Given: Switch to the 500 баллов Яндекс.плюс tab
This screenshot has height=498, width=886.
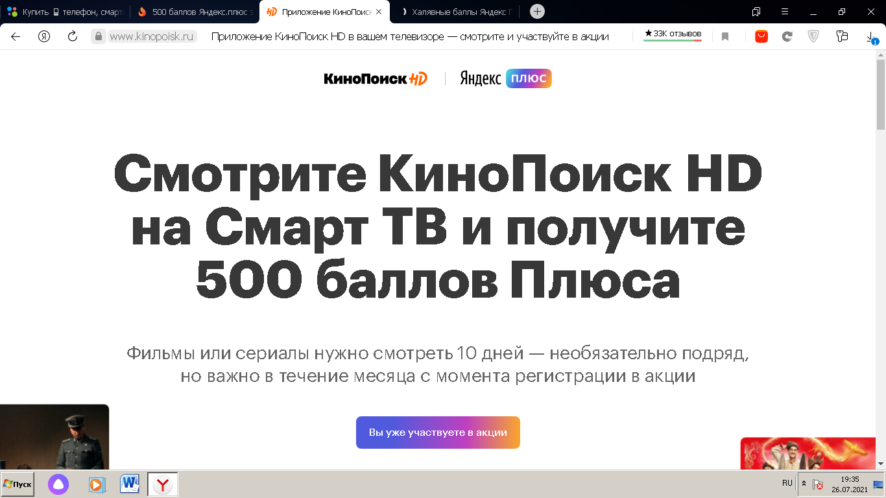Looking at the screenshot, I should [x=195, y=12].
